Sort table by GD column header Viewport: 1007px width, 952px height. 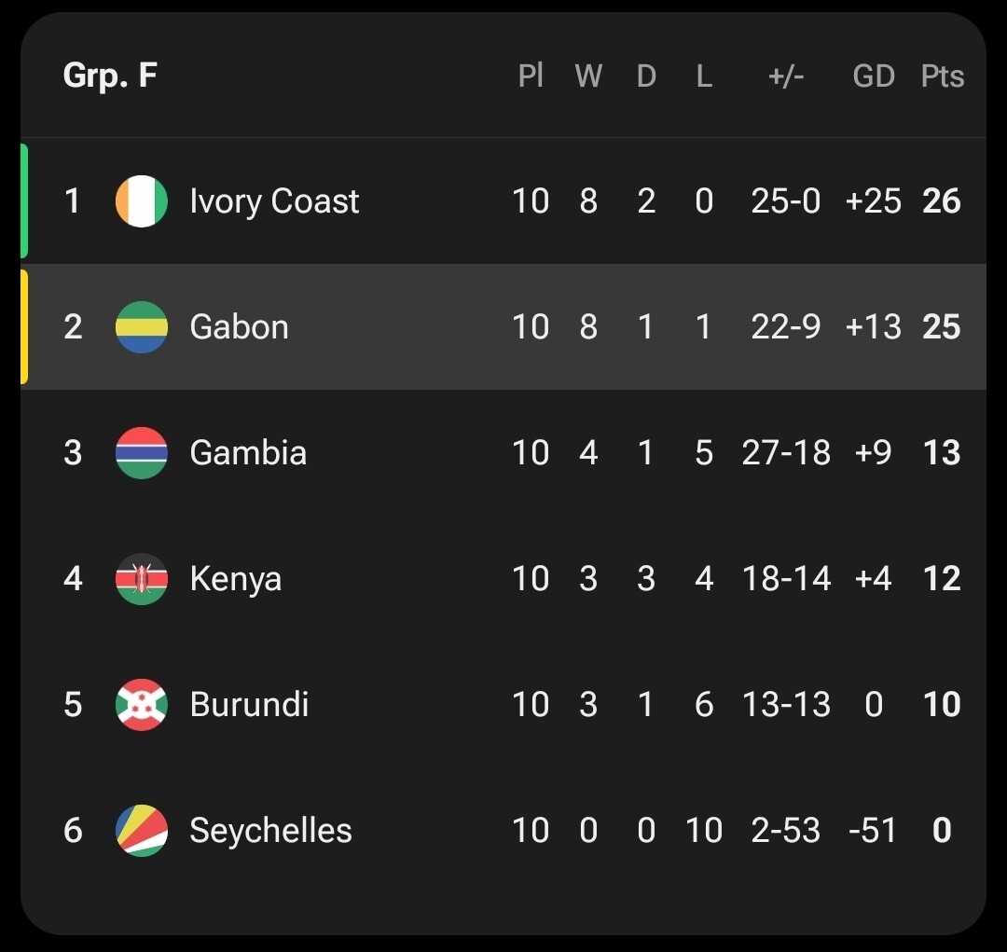874,76
